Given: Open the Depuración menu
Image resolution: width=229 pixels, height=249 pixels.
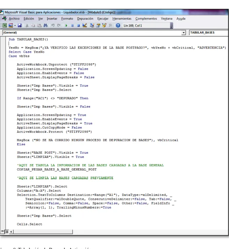Looking at the screenshot, I should coord(85,19).
